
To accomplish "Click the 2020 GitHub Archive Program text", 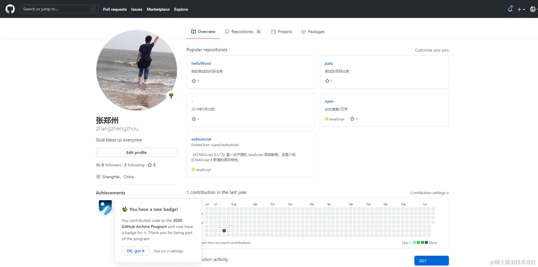I will (152, 223).
